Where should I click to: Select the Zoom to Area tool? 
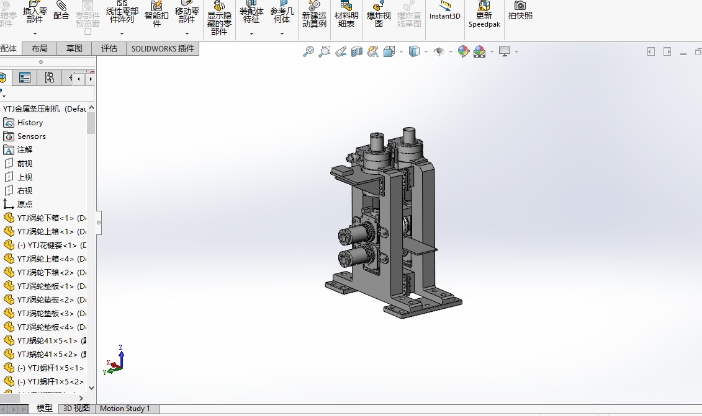point(325,52)
